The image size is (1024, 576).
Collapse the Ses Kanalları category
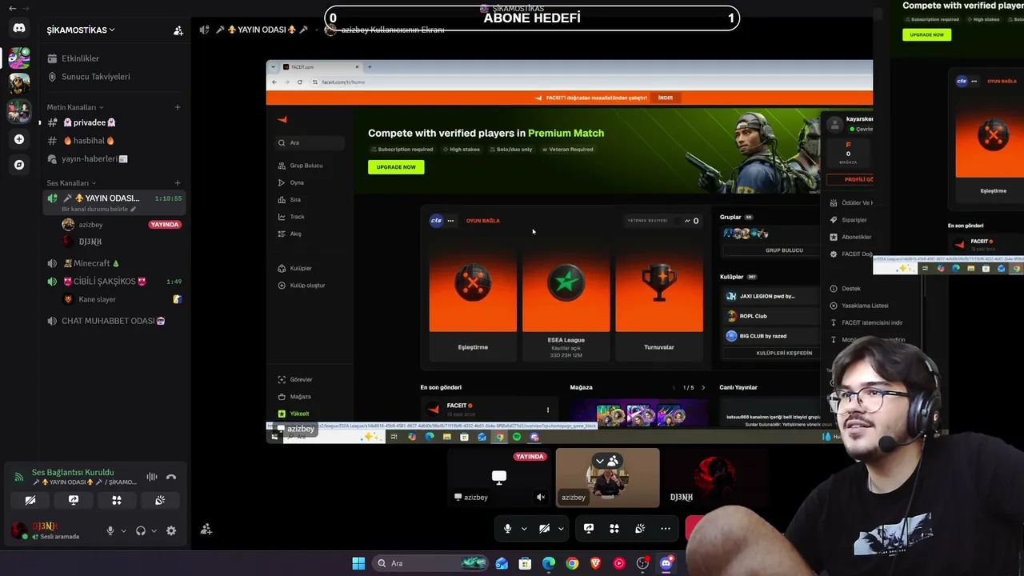(71, 183)
